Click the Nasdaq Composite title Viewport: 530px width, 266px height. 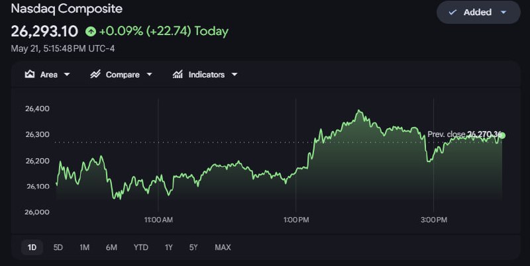[x=67, y=9]
